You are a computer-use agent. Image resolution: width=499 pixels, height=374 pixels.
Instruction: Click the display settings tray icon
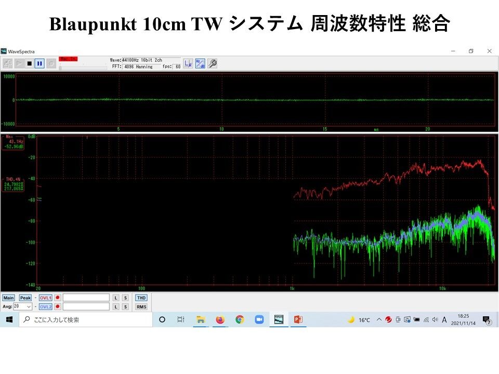(x=407, y=319)
